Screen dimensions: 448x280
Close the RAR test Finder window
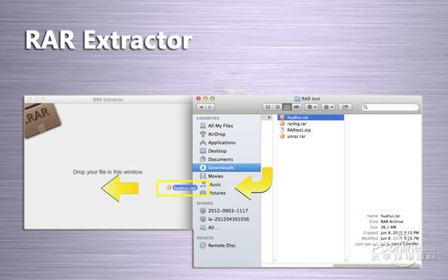[x=198, y=98]
